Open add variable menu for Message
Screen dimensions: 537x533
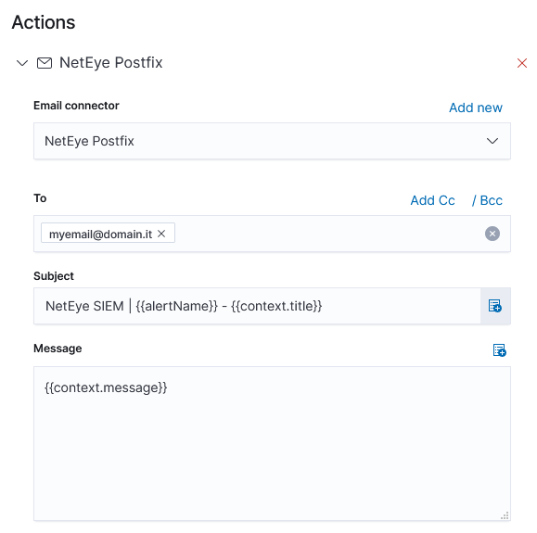click(500, 350)
